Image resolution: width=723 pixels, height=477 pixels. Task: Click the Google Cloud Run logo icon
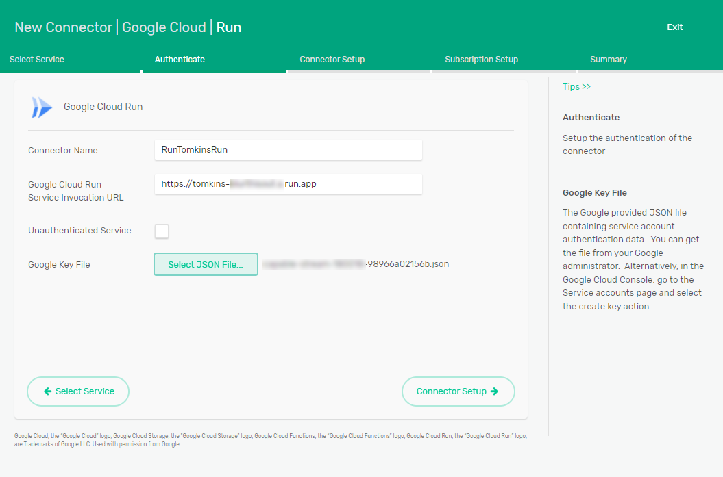(x=42, y=107)
